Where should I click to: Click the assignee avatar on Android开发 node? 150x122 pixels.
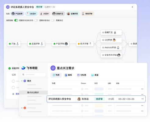click(118, 48)
